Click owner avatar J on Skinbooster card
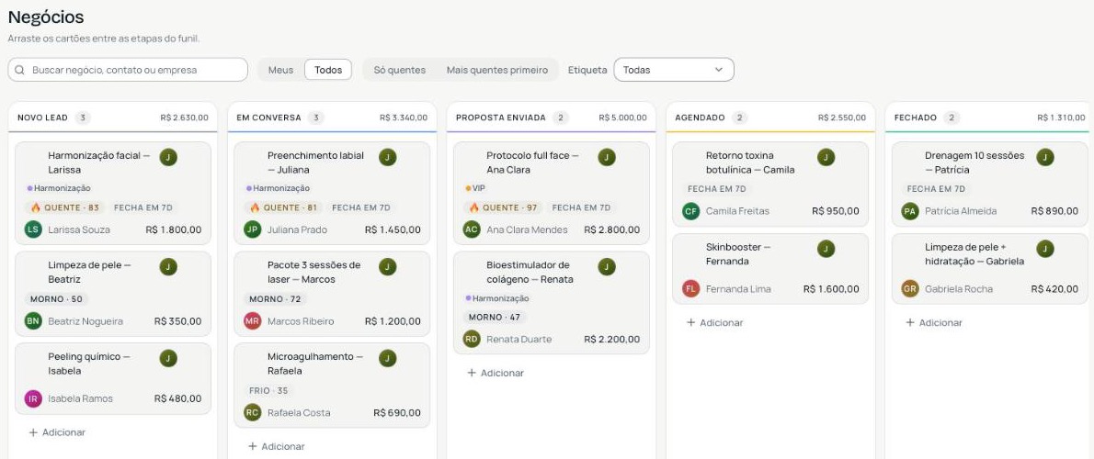 click(826, 249)
